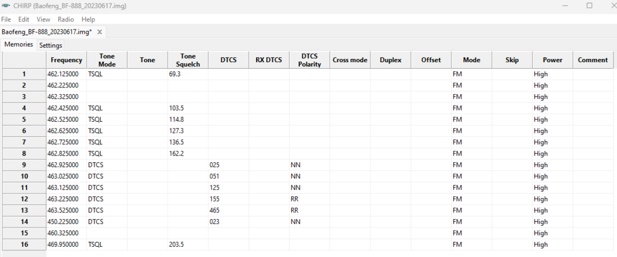This screenshot has width=617, height=257.
Task: Open the Help menu
Action: click(x=88, y=19)
